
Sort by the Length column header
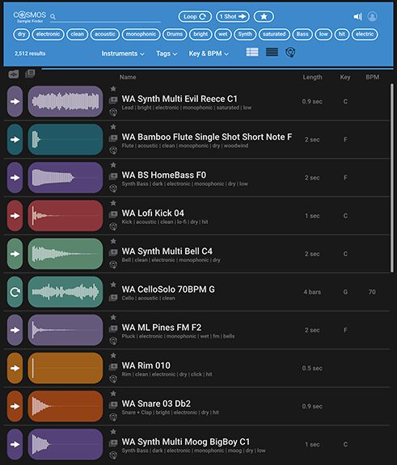click(312, 77)
